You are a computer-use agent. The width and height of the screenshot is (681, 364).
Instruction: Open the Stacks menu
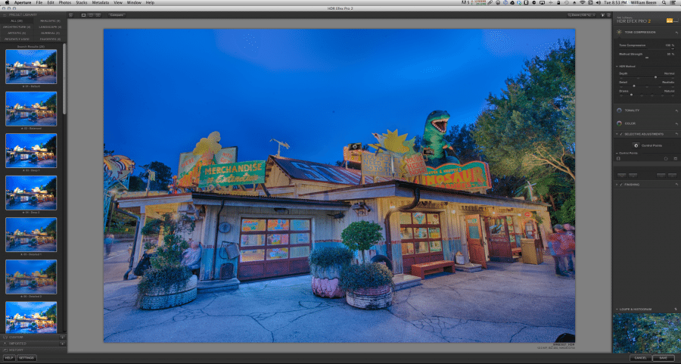[x=82, y=2]
